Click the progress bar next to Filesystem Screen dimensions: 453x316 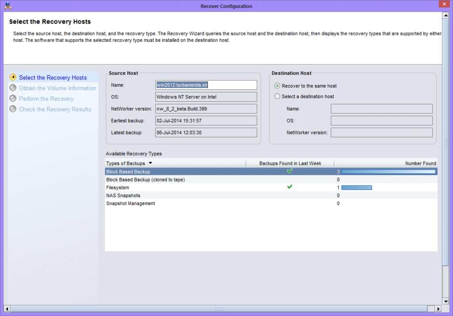tap(357, 187)
